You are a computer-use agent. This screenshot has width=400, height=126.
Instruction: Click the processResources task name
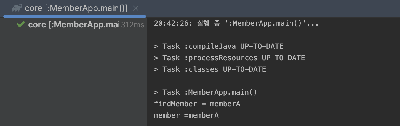(x=223, y=58)
